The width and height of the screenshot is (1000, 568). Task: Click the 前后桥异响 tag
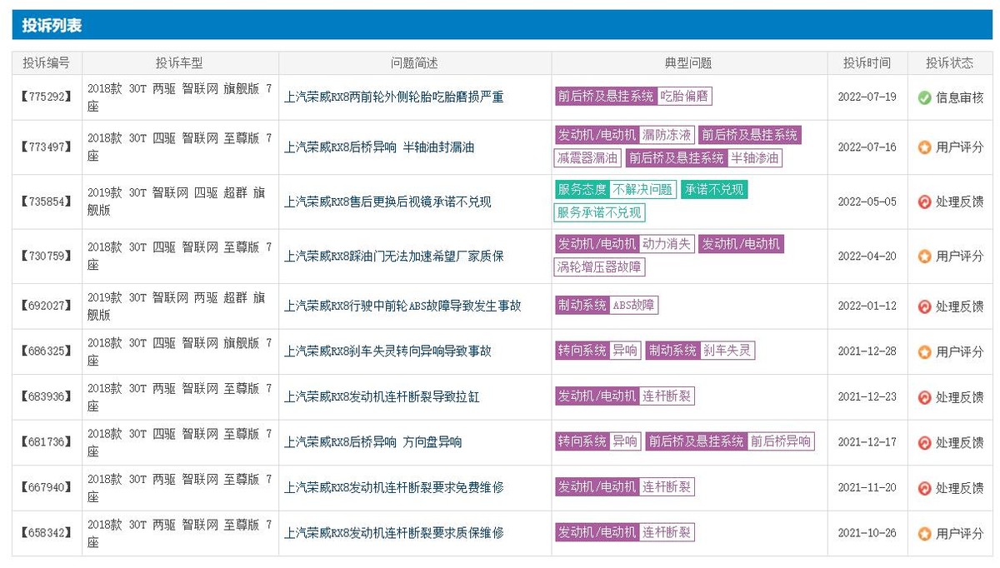[781, 442]
